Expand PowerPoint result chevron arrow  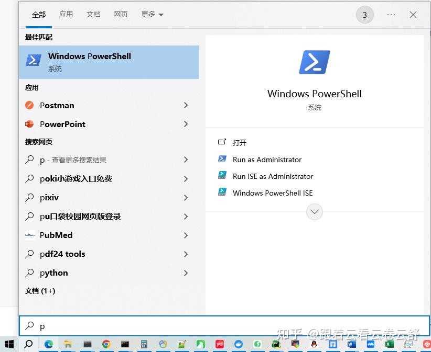[x=186, y=124]
